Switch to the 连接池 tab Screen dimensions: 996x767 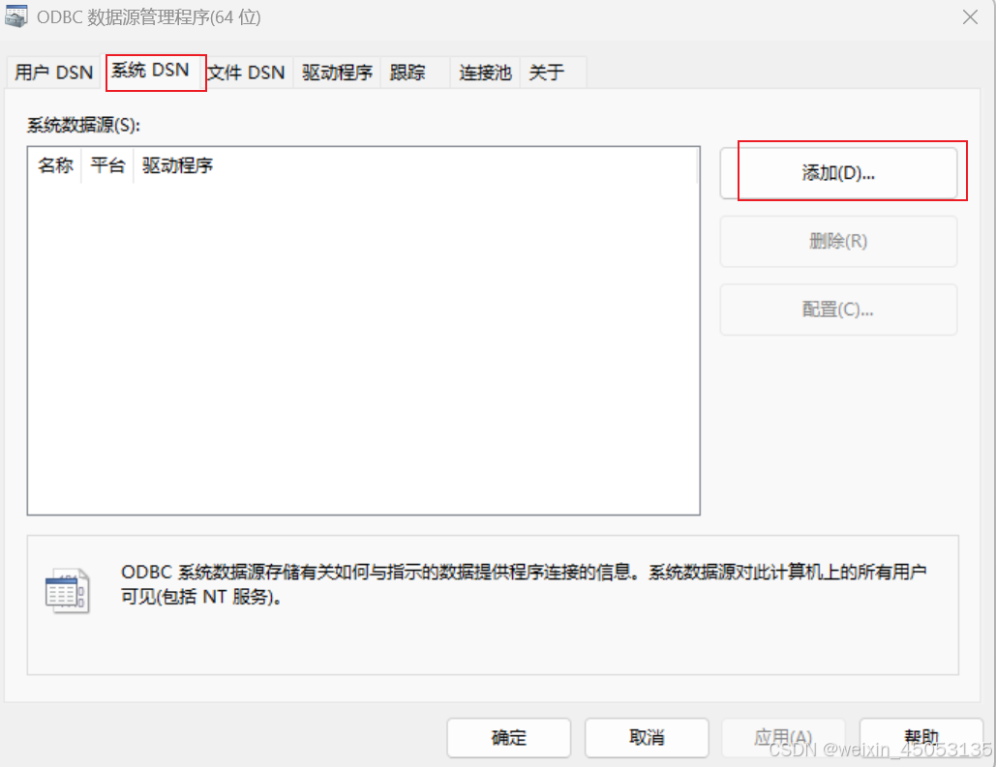pos(485,73)
